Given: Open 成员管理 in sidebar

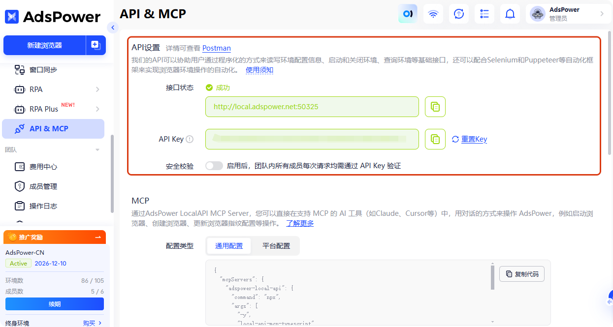Looking at the screenshot, I should point(53,186).
